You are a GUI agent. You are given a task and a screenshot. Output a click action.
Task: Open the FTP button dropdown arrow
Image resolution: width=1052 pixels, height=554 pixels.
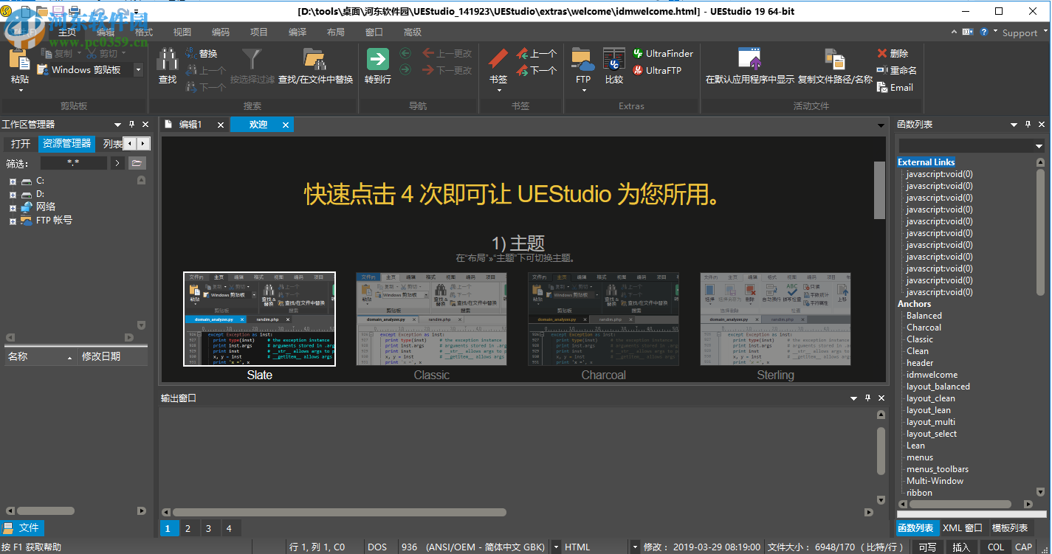(583, 91)
